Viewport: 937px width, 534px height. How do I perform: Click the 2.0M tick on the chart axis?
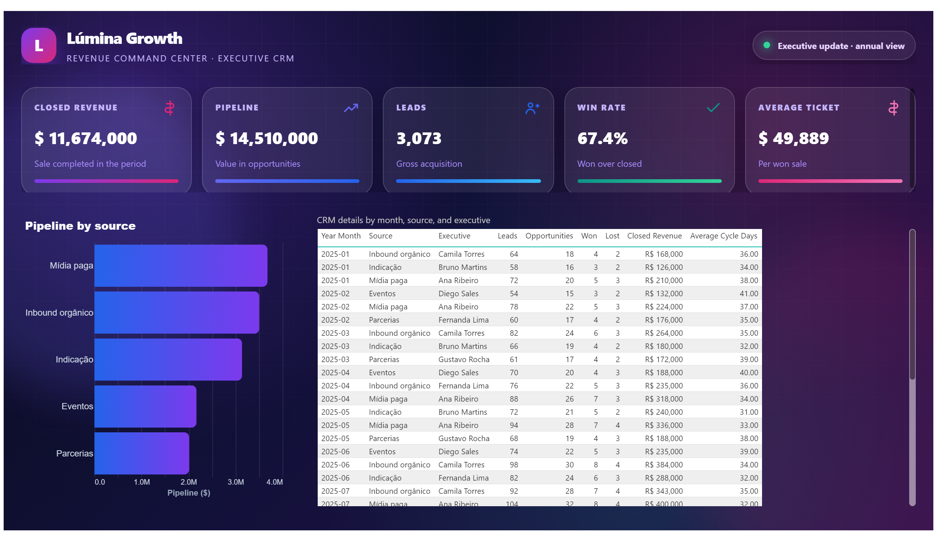click(188, 482)
